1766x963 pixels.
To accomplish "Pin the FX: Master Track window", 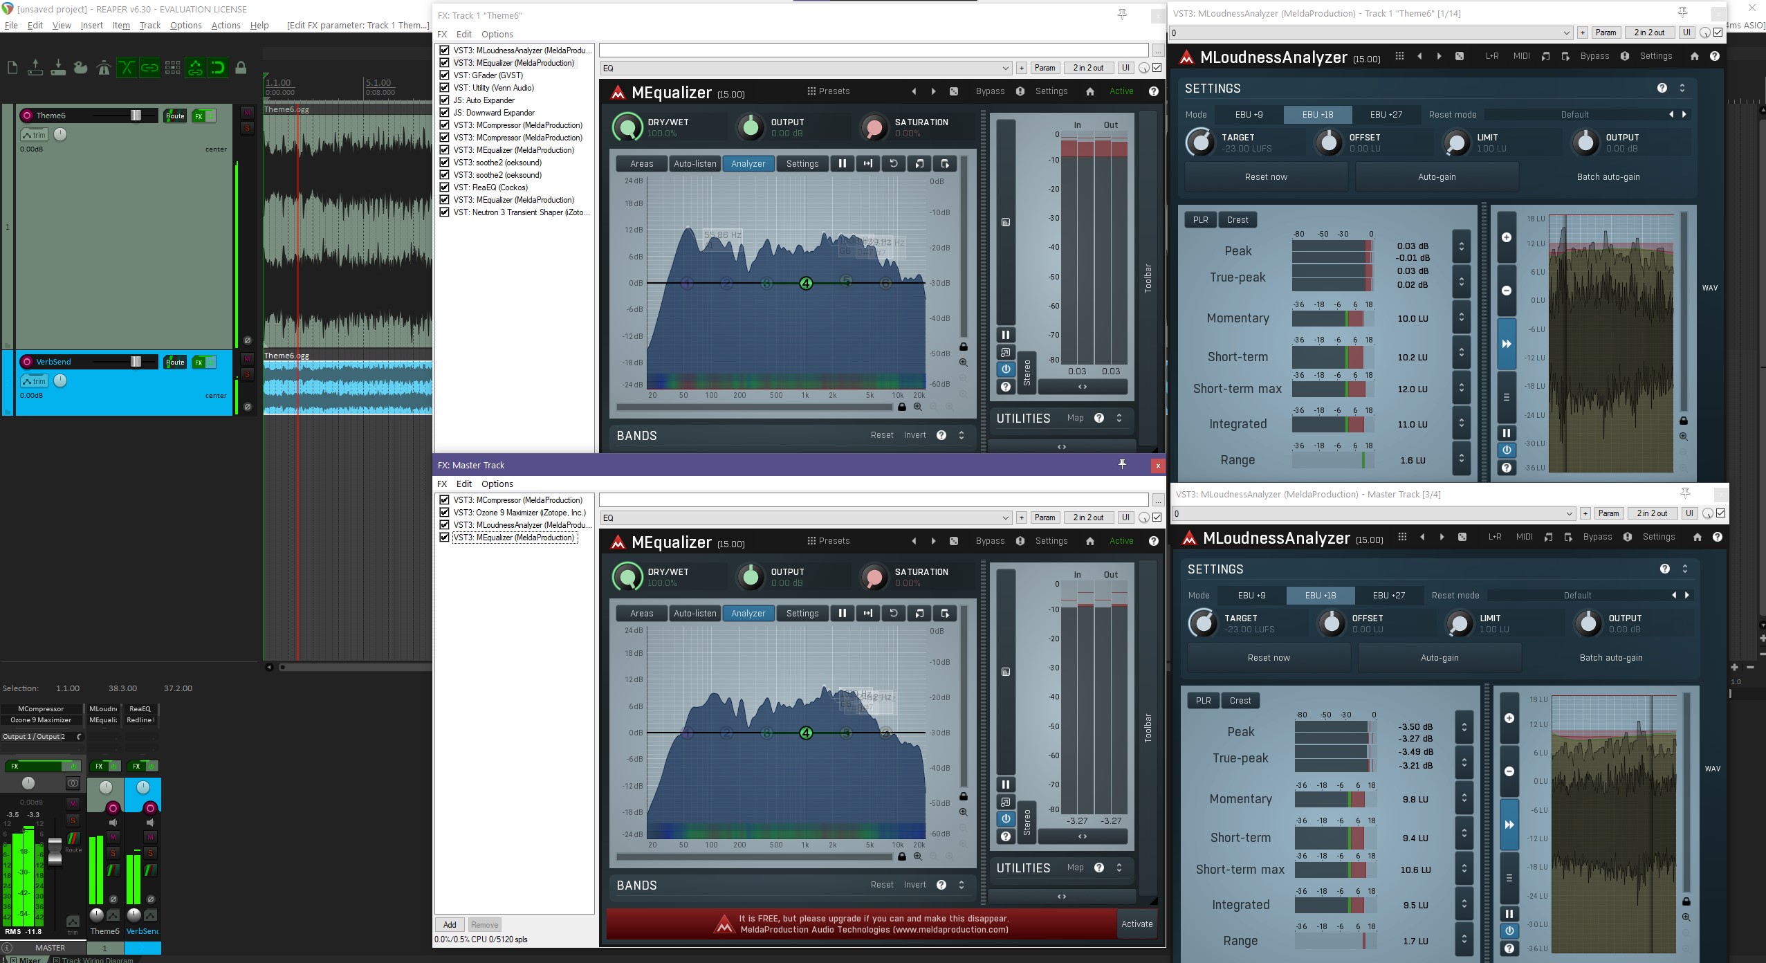I will 1123,465.
